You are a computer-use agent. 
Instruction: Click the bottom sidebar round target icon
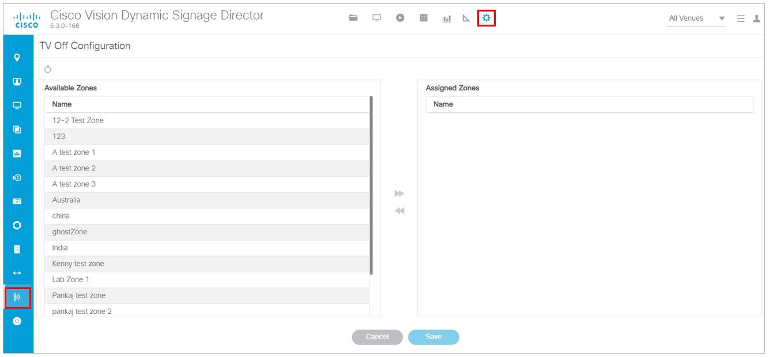tap(17, 321)
